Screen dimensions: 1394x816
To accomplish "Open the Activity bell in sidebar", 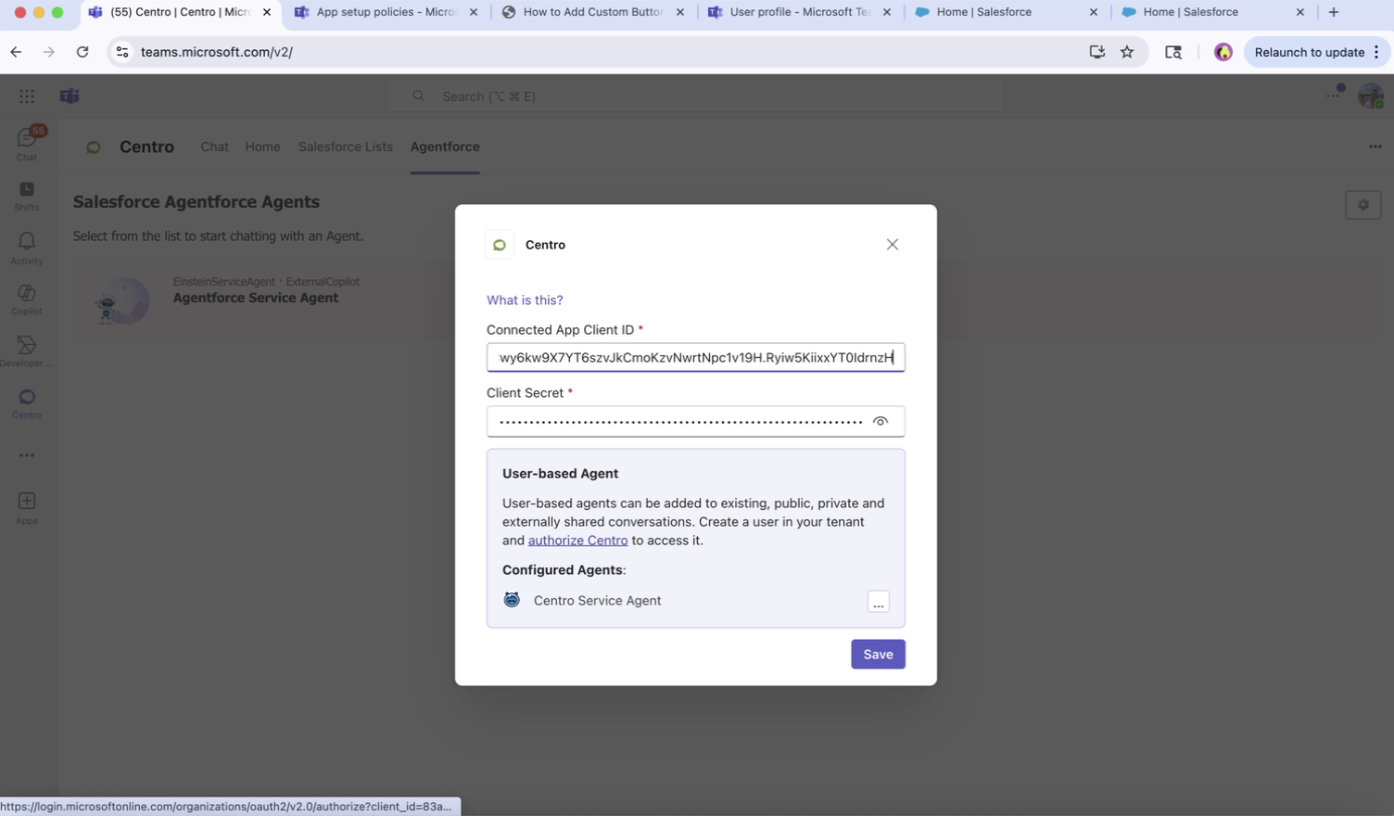I will point(27,248).
